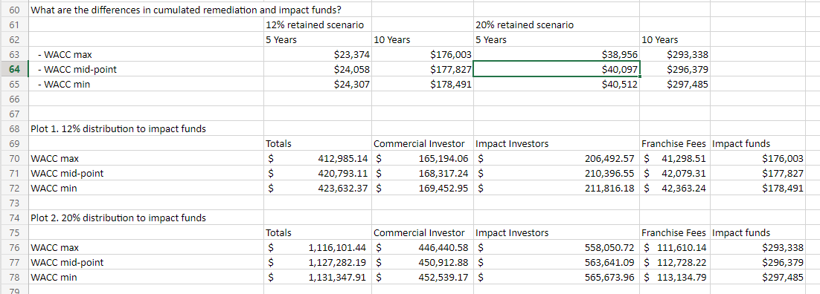The height and width of the screenshot is (294, 820).
Task: Click $296,379 in row 64
Action: point(675,69)
